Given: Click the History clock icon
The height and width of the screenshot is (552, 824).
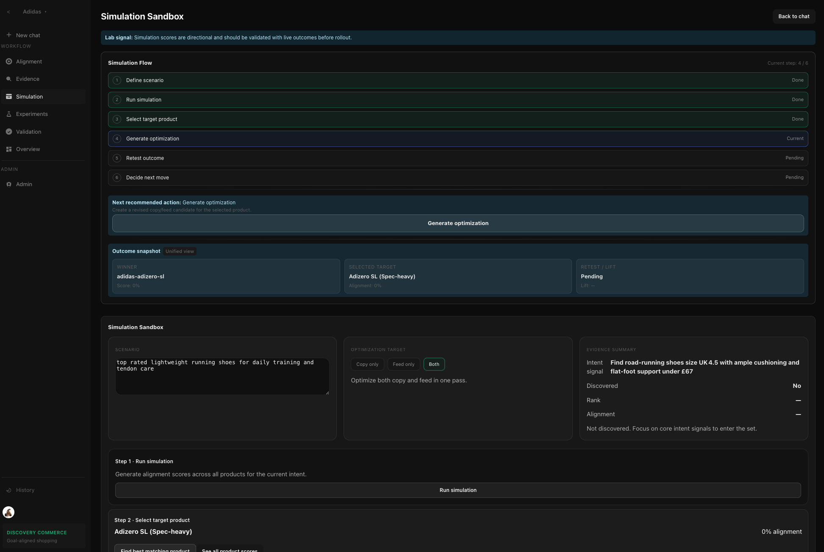Looking at the screenshot, I should click(x=9, y=490).
